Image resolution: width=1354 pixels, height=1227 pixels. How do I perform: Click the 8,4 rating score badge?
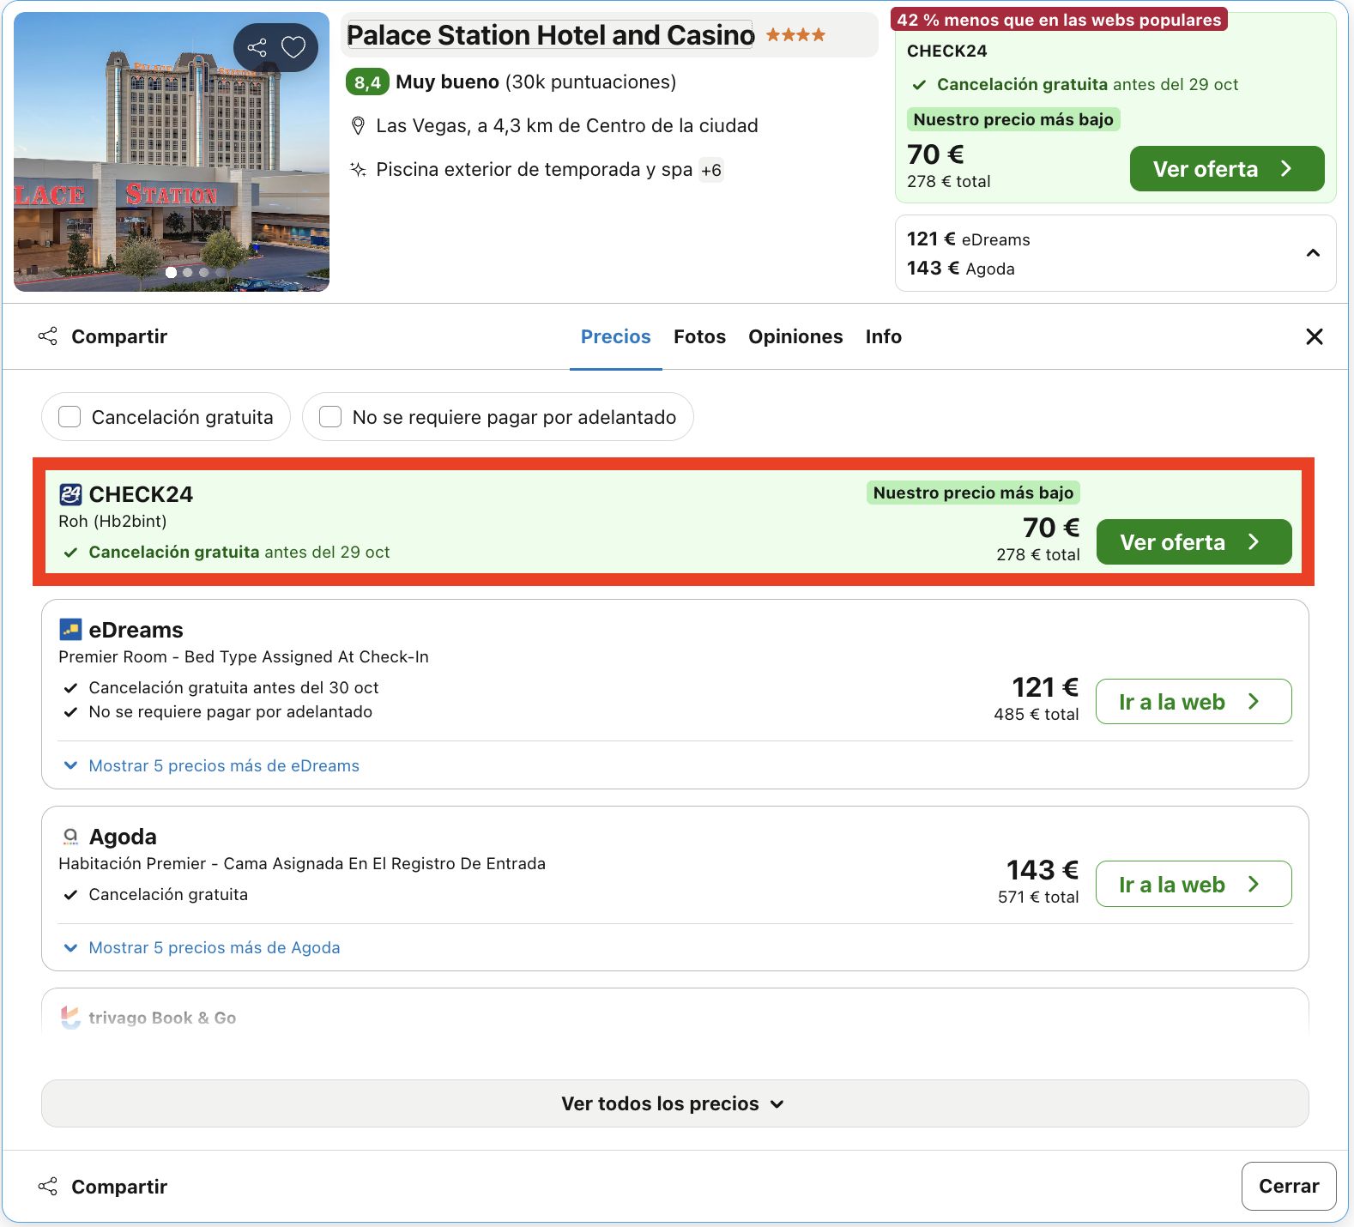(367, 82)
